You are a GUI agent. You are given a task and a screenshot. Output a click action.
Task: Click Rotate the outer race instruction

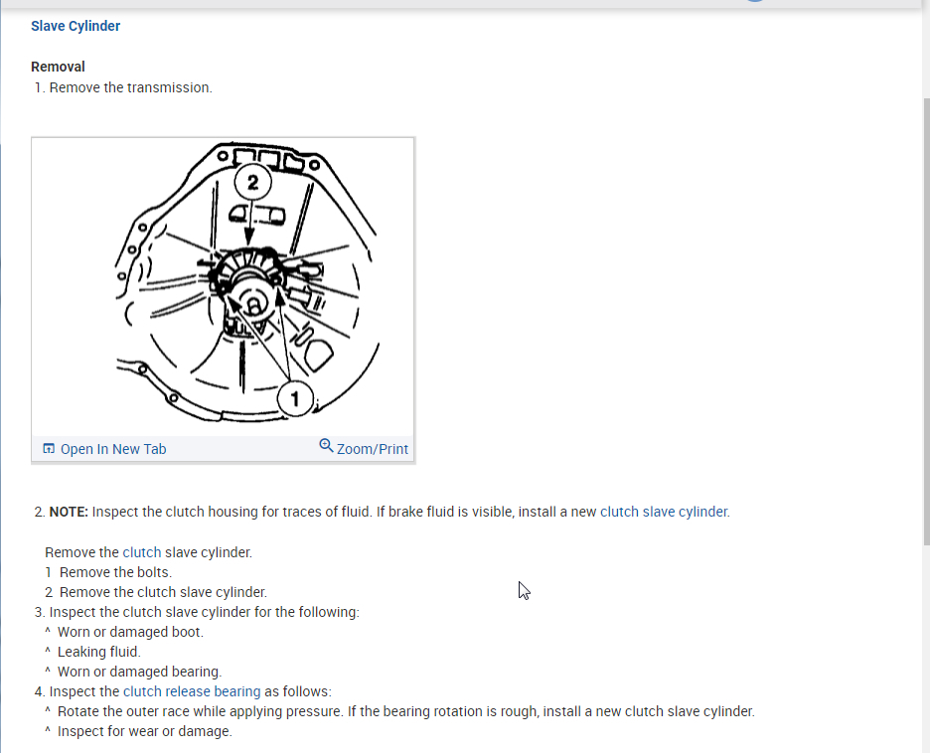406,711
